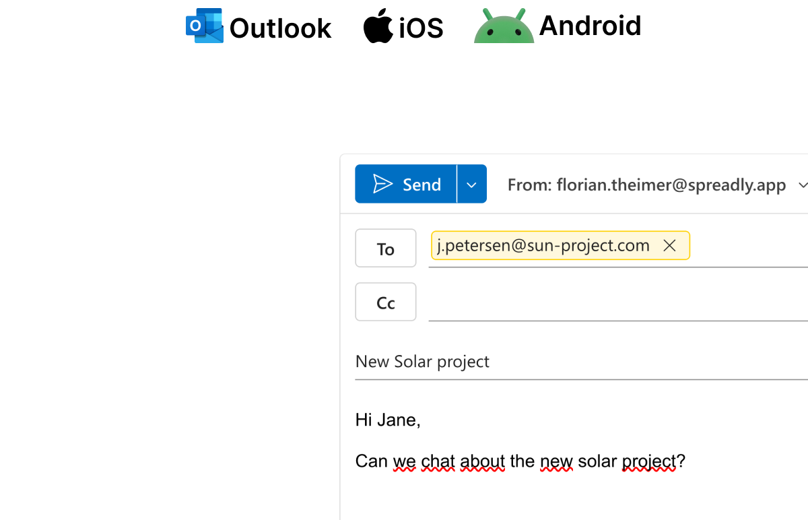Open the send options dropdown arrow

click(x=472, y=184)
